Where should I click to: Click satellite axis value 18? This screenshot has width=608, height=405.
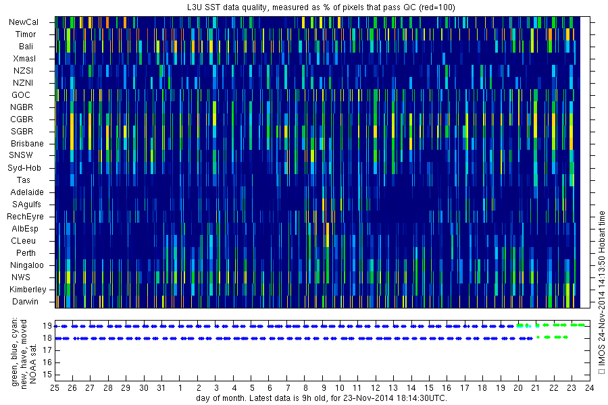pyautogui.click(x=47, y=338)
